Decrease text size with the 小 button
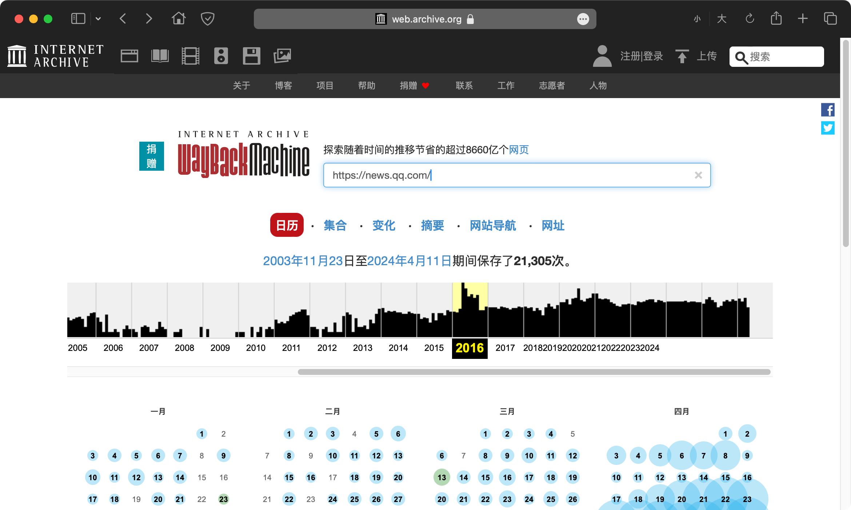Image resolution: width=851 pixels, height=510 pixels. click(x=697, y=19)
